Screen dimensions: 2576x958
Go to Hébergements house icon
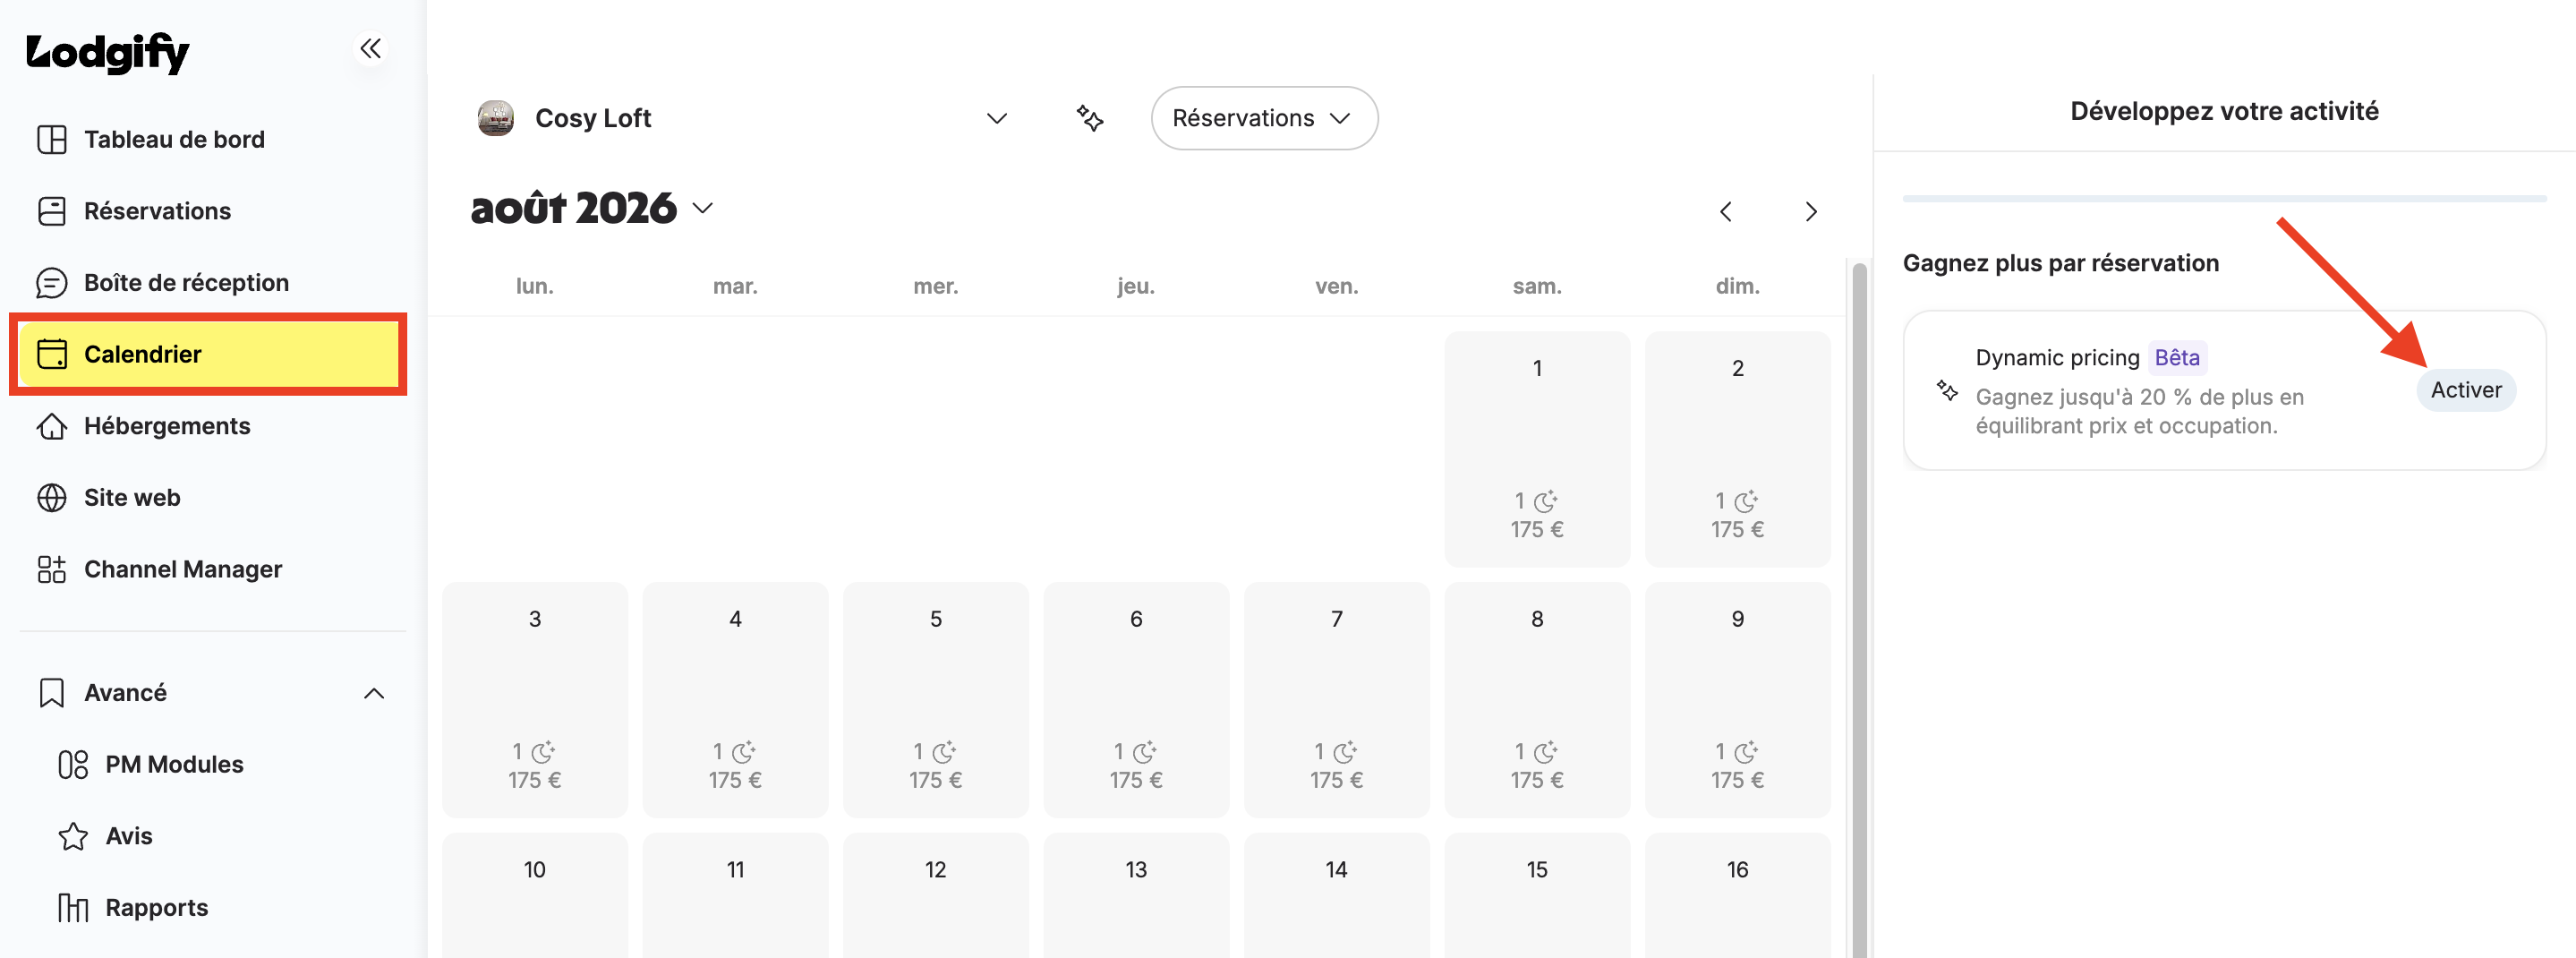click(52, 426)
